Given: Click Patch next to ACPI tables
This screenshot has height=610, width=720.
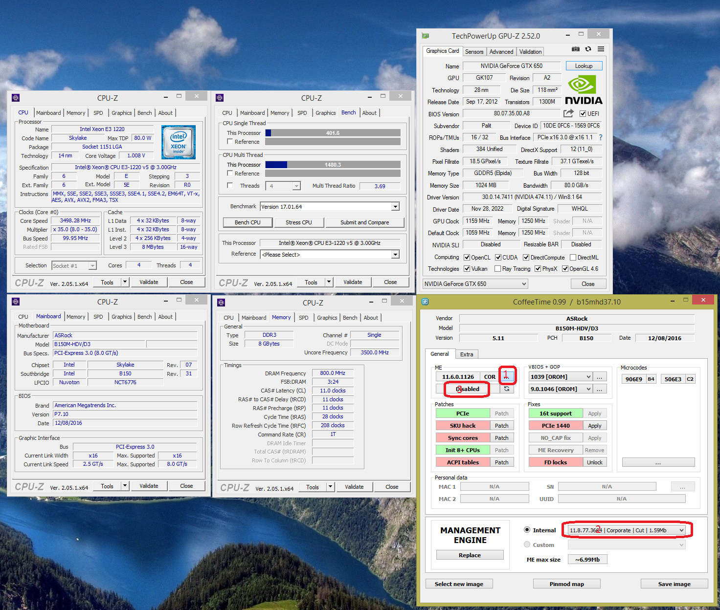Looking at the screenshot, I should [502, 462].
